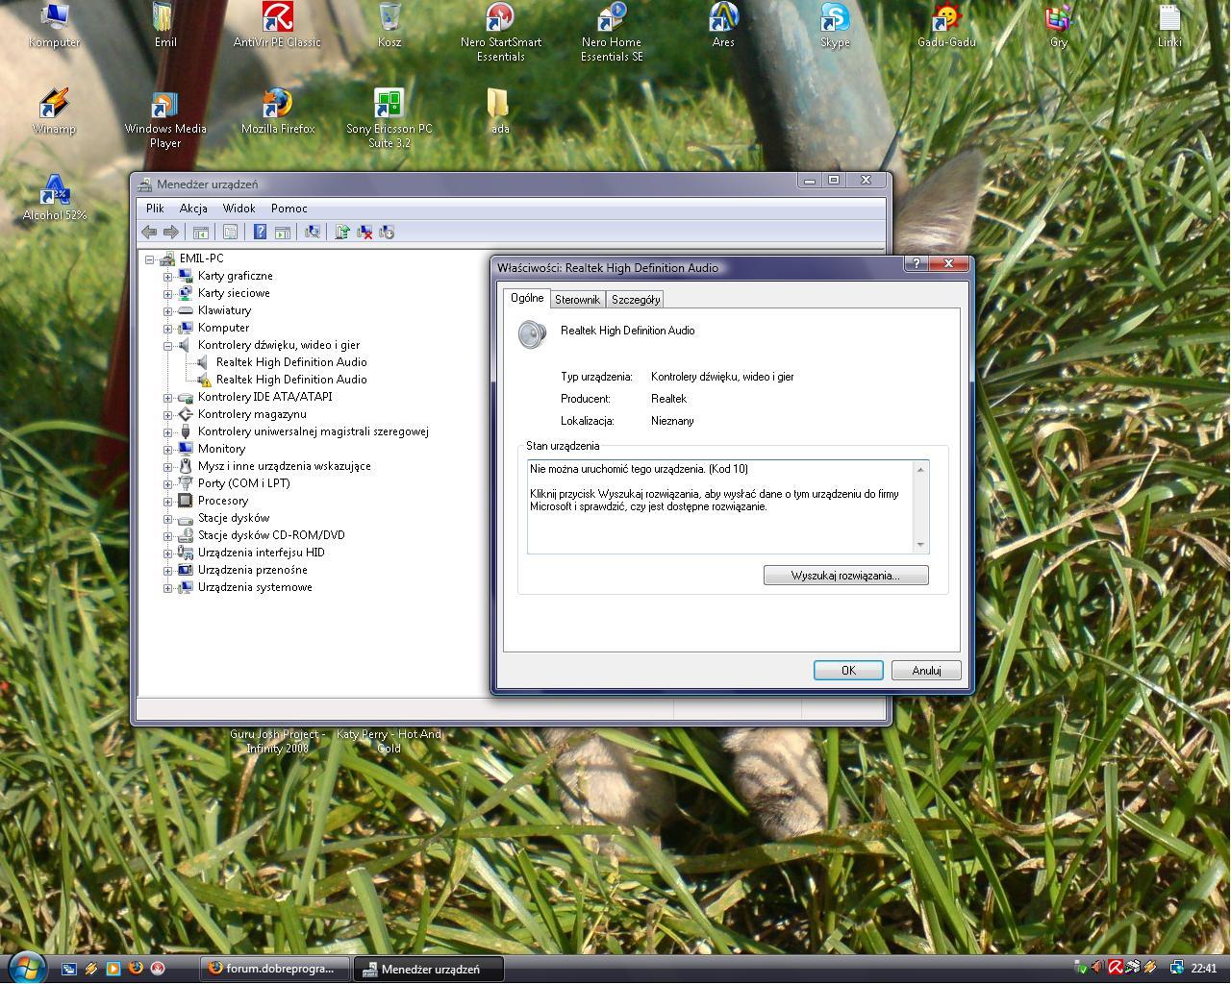The width and height of the screenshot is (1231, 984).
Task: Click the Windows Start orb
Action: pos(26,966)
